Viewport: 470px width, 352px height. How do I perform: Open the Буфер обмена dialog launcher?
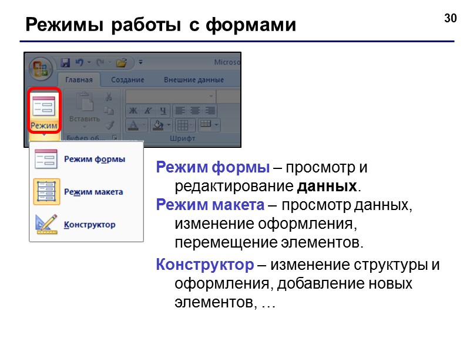coord(115,137)
